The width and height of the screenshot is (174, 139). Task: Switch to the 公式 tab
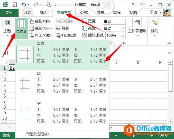[x=84, y=13]
